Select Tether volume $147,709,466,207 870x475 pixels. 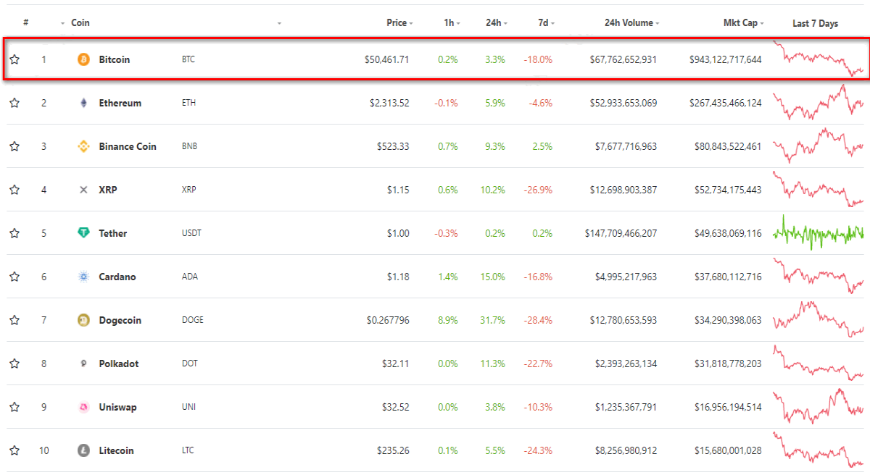pyautogui.click(x=621, y=233)
